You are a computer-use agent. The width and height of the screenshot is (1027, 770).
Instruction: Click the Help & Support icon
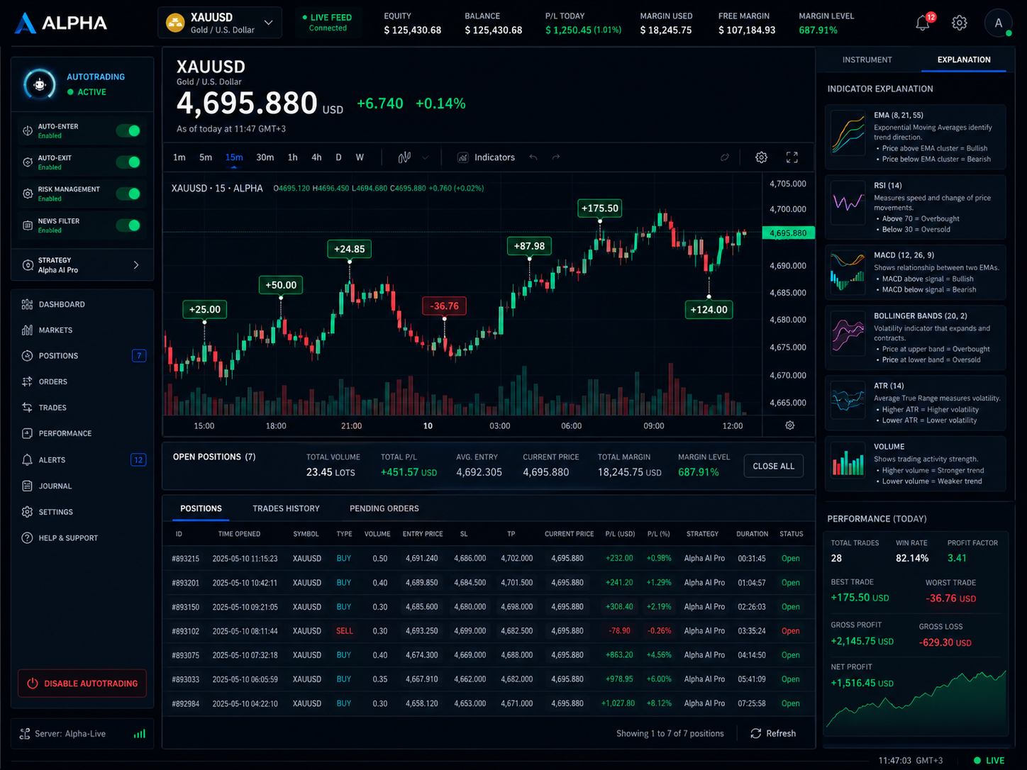pos(27,537)
